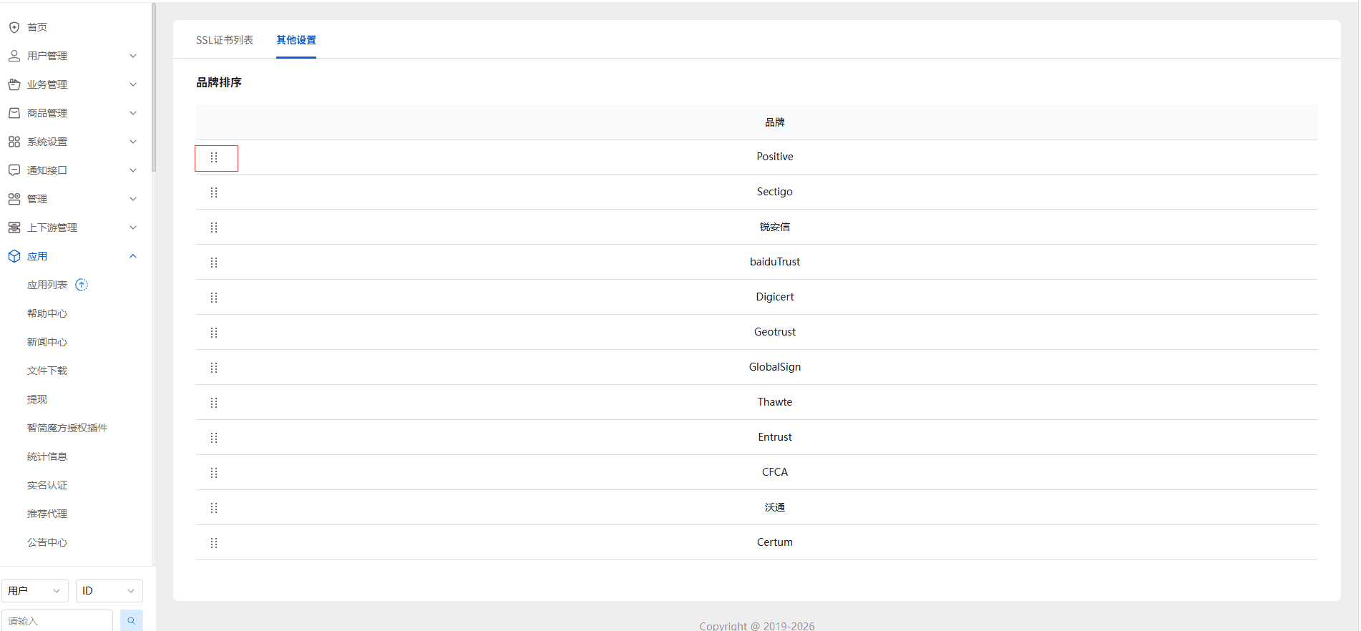The width and height of the screenshot is (1361, 631).
Task: Click the upgrade arrow icon beside 应用列表
Action: (x=82, y=285)
